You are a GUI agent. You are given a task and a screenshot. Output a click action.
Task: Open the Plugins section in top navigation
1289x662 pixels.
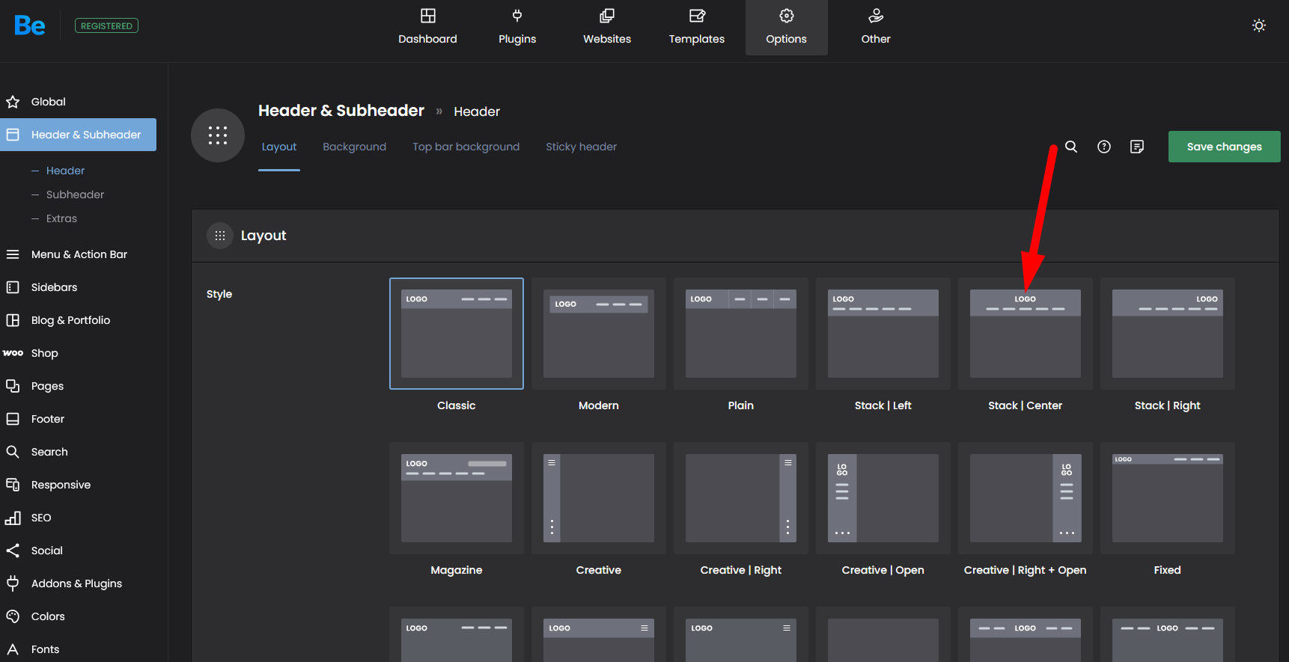point(517,27)
